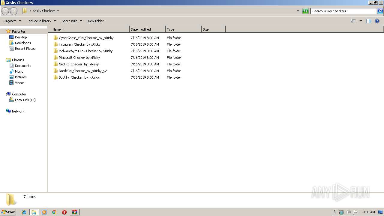Open the Start menu
Viewport: 384px width, 216px height.
click(8, 212)
